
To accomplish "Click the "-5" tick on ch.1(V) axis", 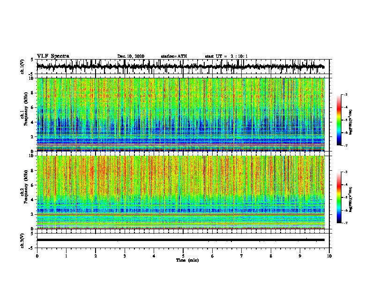I will (31, 74).
